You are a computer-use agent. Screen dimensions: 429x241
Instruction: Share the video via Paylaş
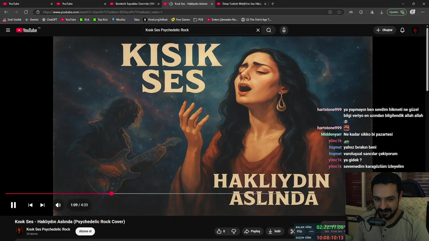252,231
